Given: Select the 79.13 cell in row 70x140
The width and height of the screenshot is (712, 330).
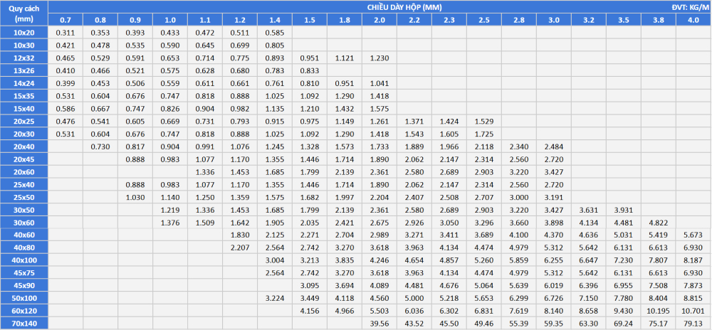Looking at the screenshot, I should click(x=693, y=324).
